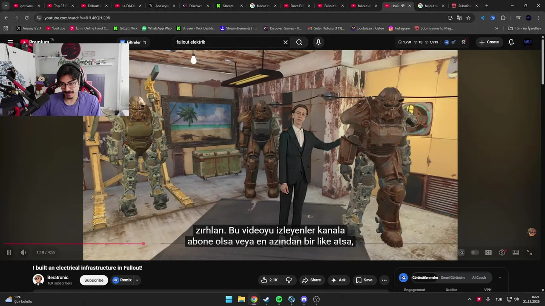Open the WhatsApp Web bookmark
This screenshot has height=306, width=545.
tap(157, 28)
